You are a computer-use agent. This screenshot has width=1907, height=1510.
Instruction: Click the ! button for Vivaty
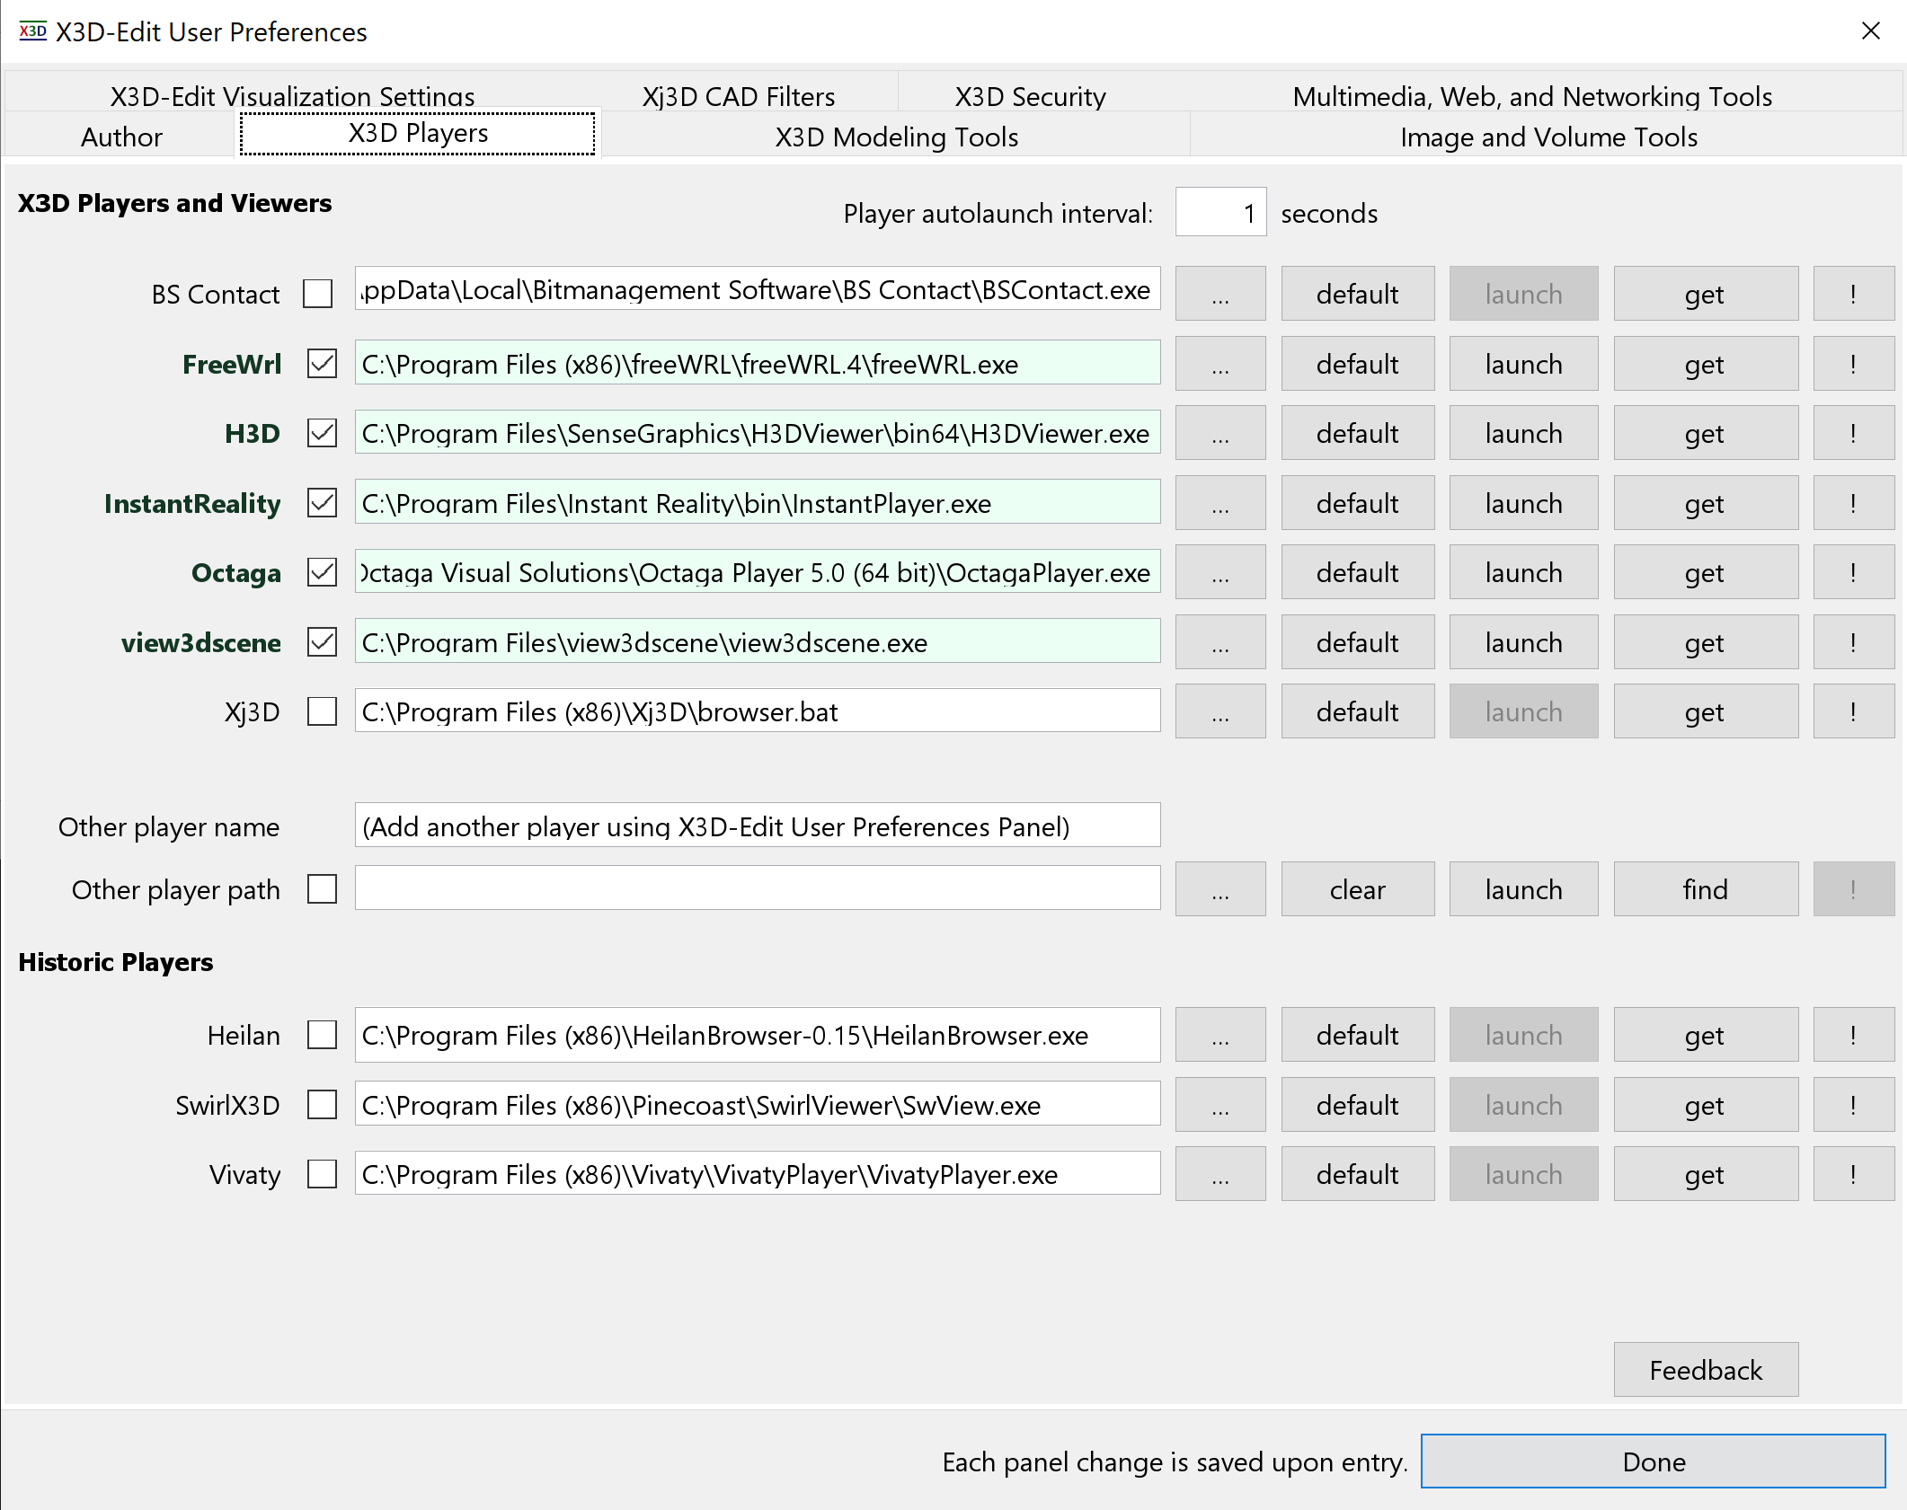click(1853, 1174)
